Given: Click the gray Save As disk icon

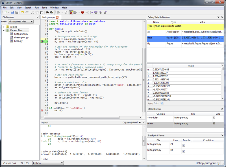Looking at the screenshot, I should 17,12.
